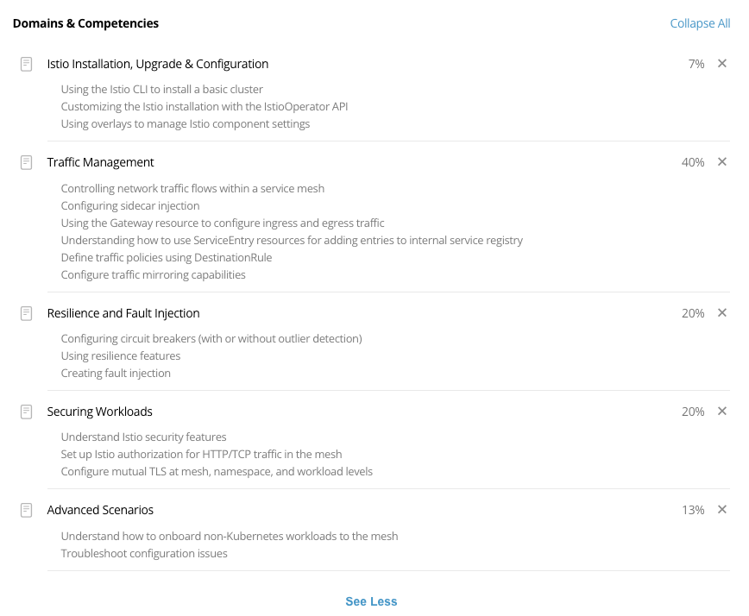Click document icon beside Istio Installation, Upgrade & Configuration
Viewport: 749px width, 616px height.
[26, 64]
